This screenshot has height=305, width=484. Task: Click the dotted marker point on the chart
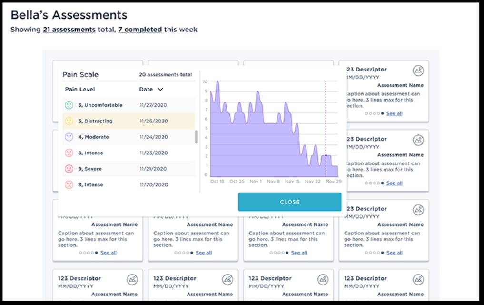[x=326, y=156]
